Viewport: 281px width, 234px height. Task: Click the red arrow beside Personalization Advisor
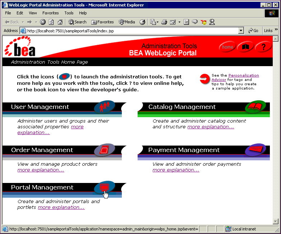pos(205,79)
